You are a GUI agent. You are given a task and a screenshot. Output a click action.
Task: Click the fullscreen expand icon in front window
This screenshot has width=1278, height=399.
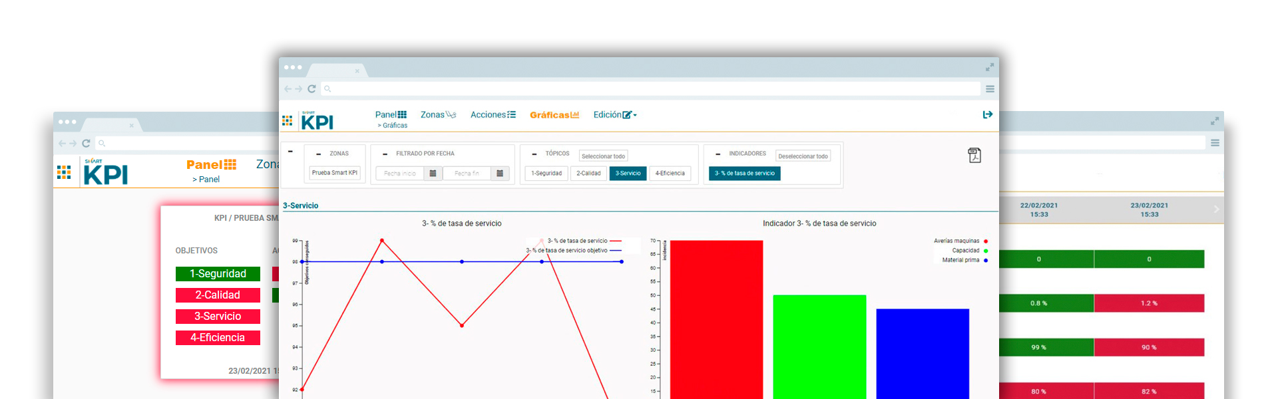[990, 67]
